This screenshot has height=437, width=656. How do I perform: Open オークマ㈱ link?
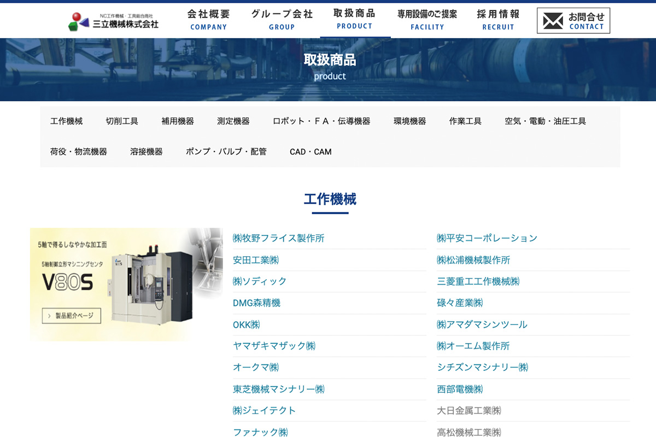coord(256,368)
